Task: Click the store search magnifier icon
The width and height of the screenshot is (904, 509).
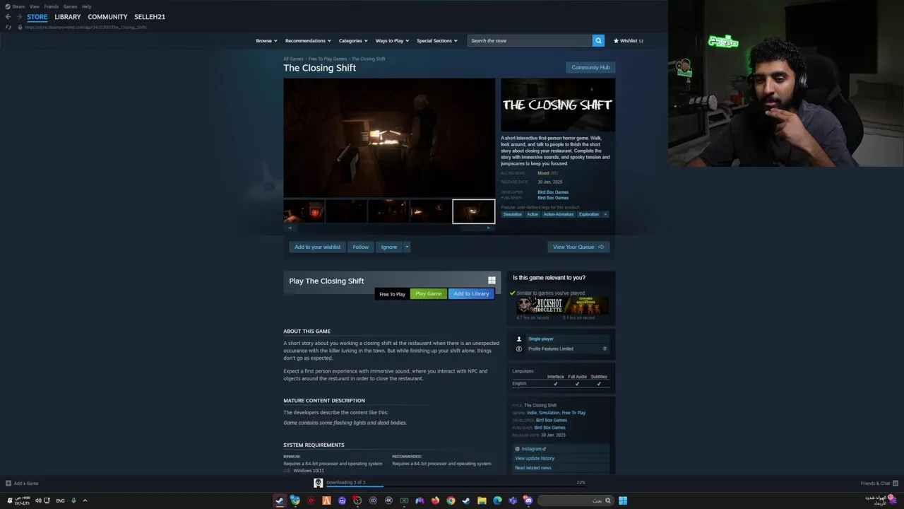Action: (598, 41)
